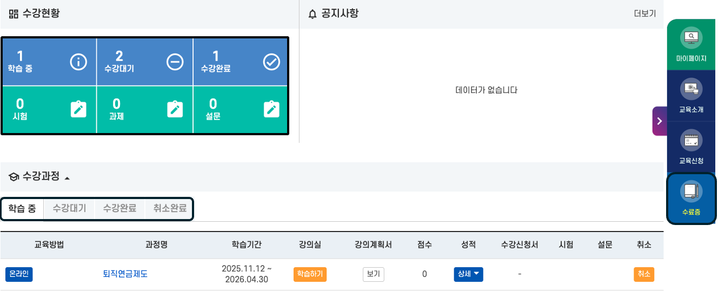
Task: Open 교육소개 in the side menu
Action: click(692, 96)
